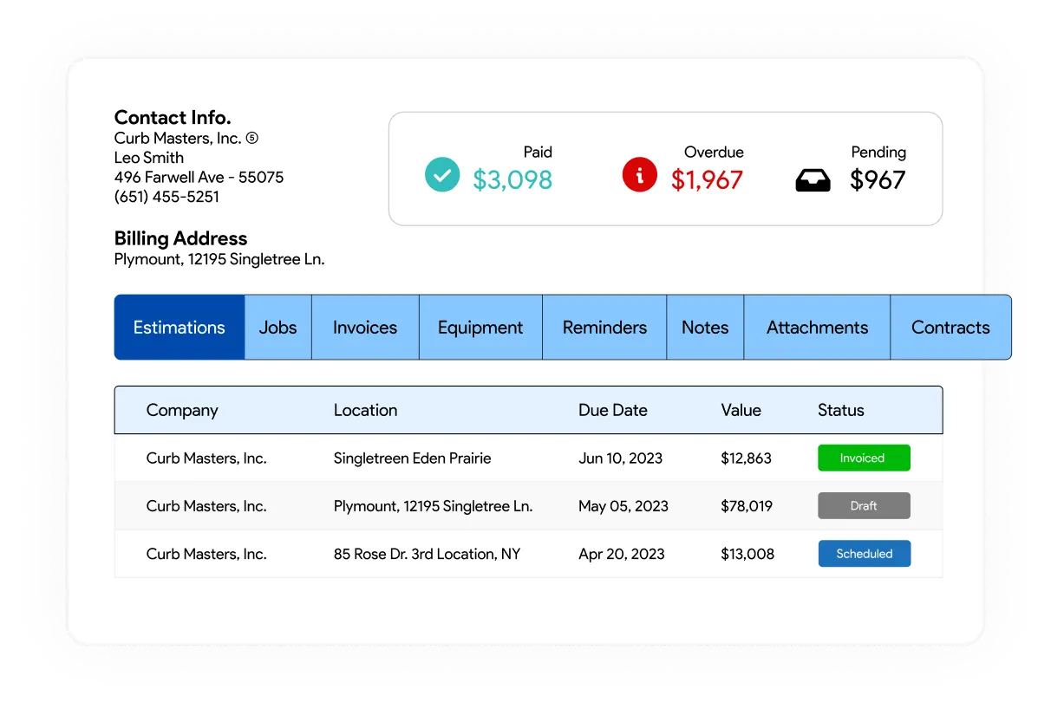View the Equipment tab
The height and width of the screenshot is (702, 1051).
pos(480,328)
